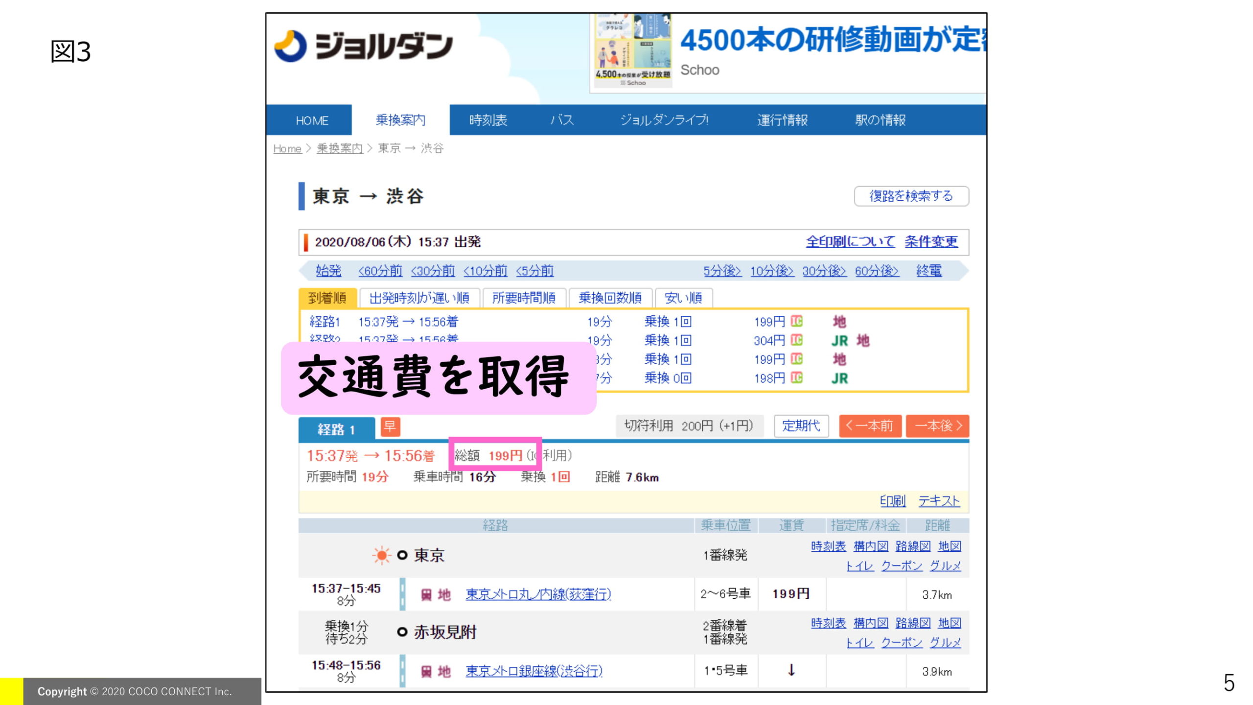Click train icon beside 銀座線
Screen dimensions: 1253x705
[426, 672]
